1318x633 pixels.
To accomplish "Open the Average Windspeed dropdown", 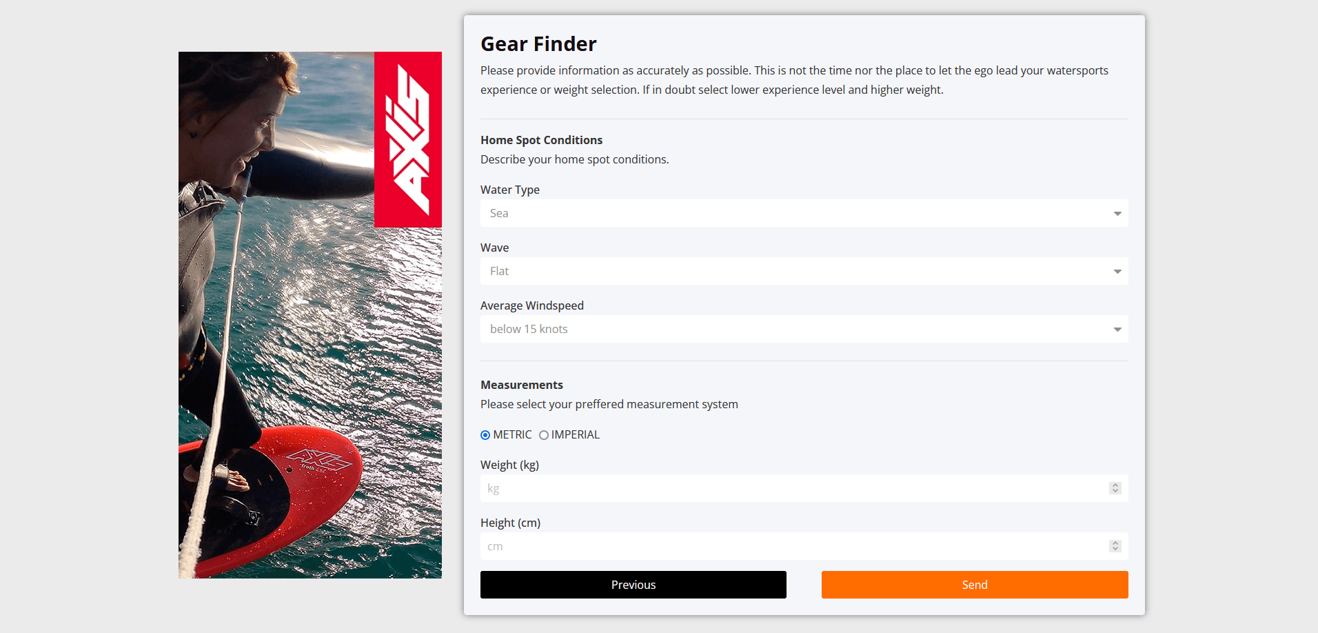I will tap(804, 330).
